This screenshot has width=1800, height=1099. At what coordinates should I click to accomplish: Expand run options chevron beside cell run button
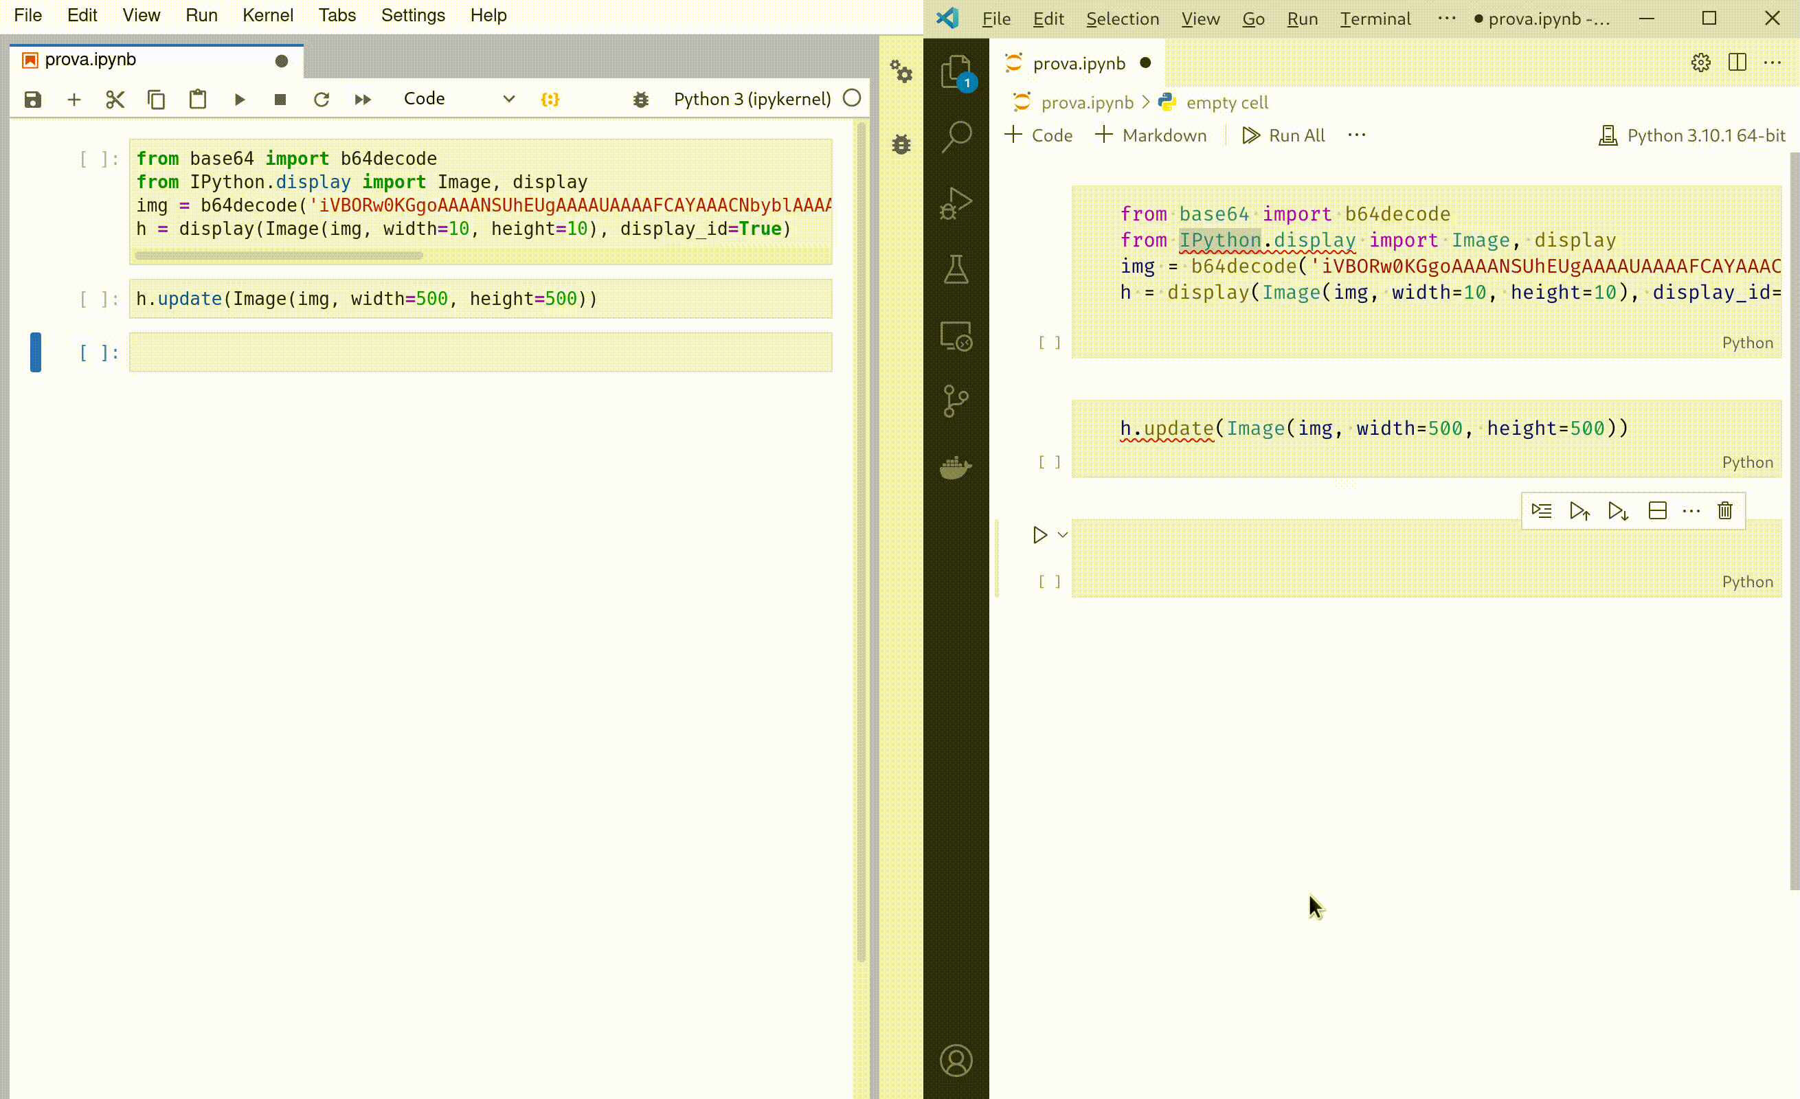[x=1063, y=534]
